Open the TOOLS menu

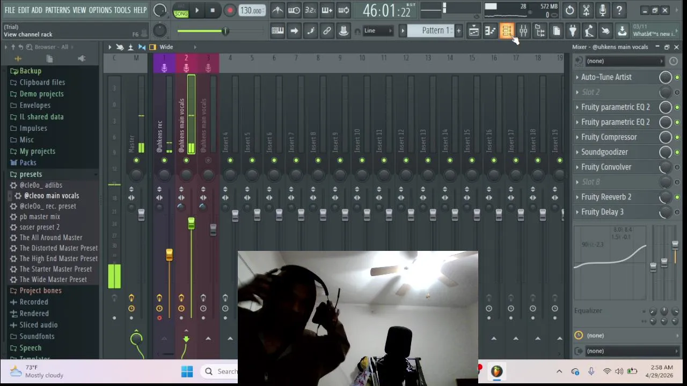pyautogui.click(x=122, y=10)
